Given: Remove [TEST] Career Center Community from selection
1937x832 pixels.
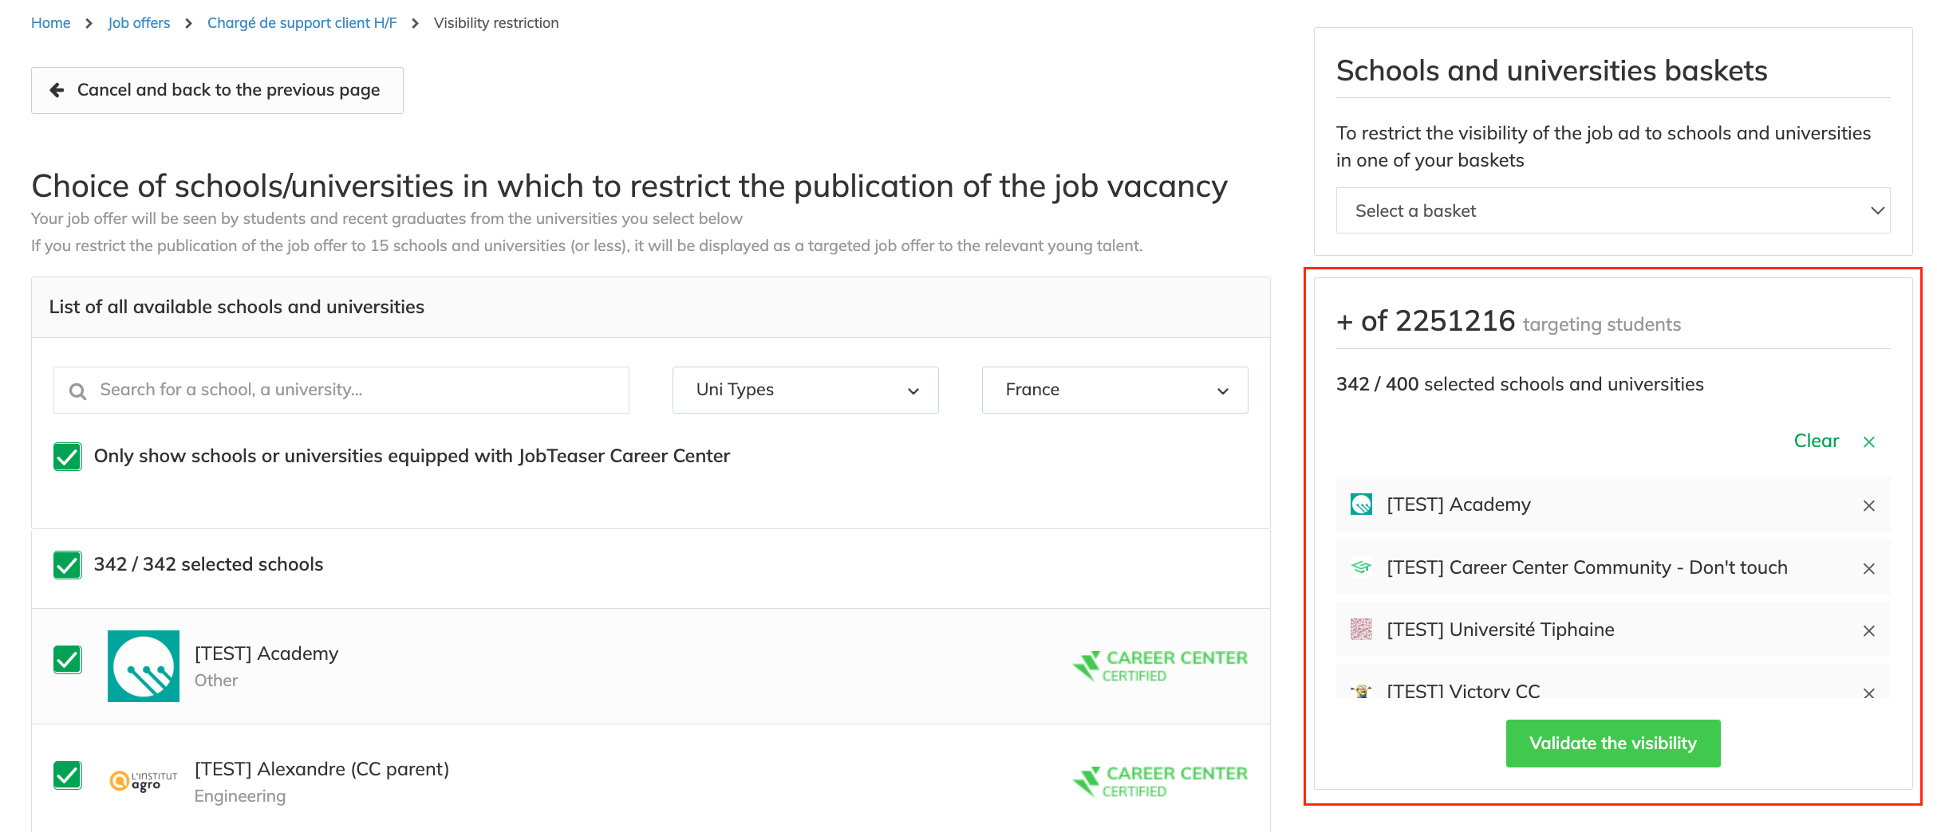Looking at the screenshot, I should (1868, 568).
